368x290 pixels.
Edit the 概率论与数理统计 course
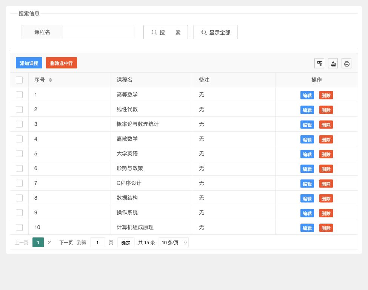[x=307, y=125]
